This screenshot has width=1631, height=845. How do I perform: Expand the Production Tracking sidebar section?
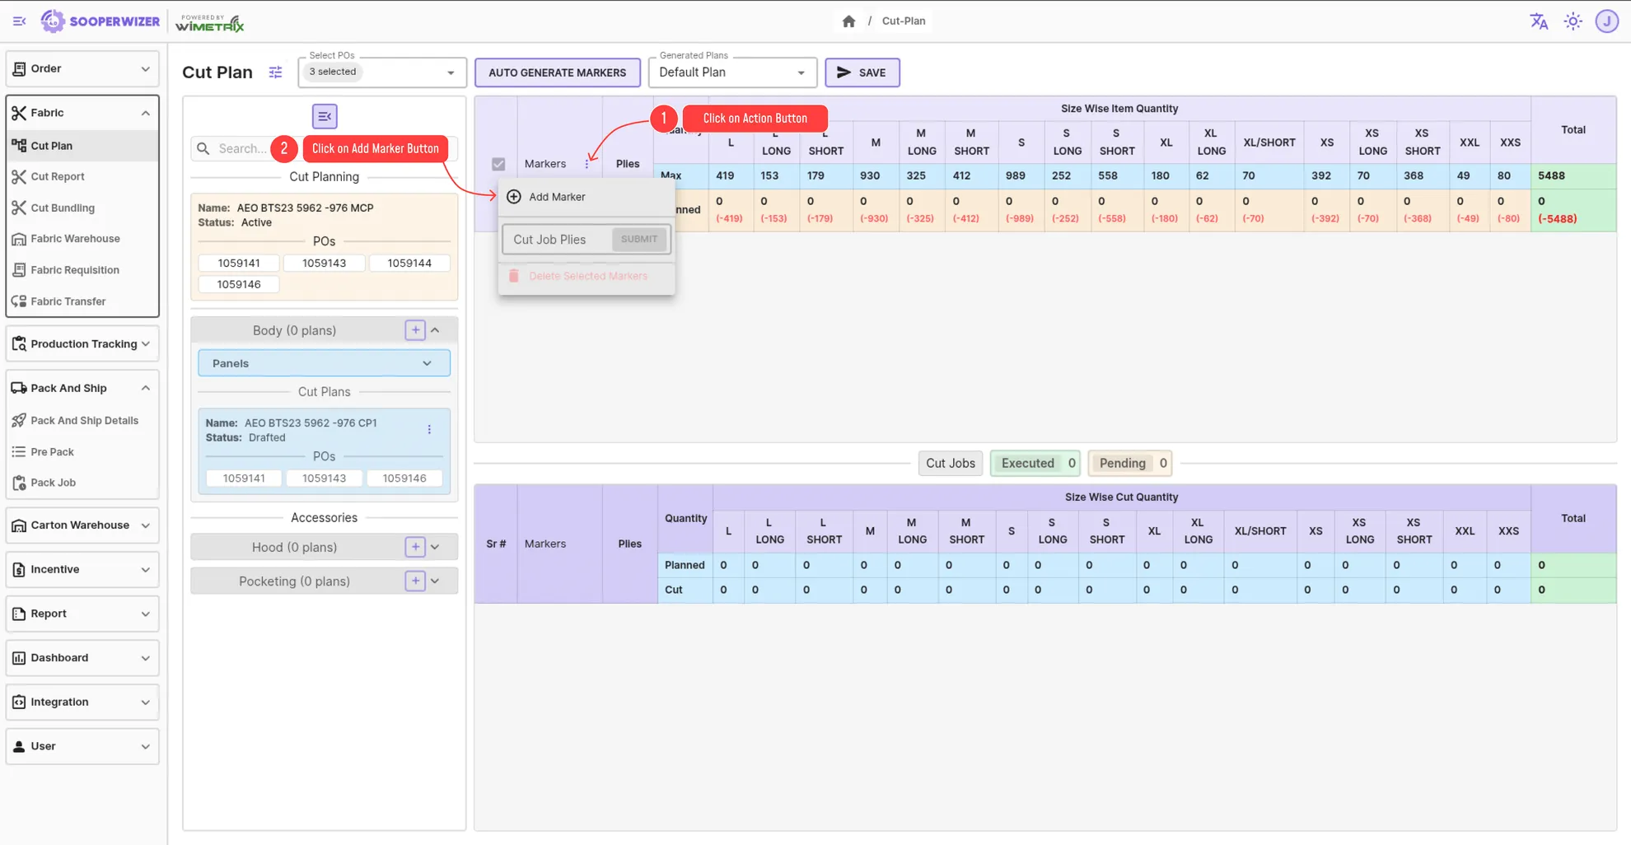click(82, 344)
